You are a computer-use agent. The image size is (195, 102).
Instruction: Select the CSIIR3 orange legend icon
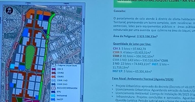click(54, 77)
